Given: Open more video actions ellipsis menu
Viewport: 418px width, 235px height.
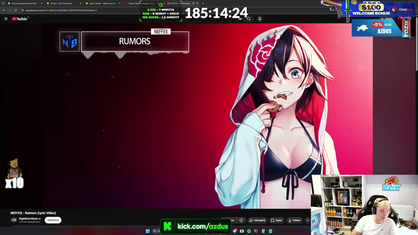Looking at the screenshot, I should point(308,220).
